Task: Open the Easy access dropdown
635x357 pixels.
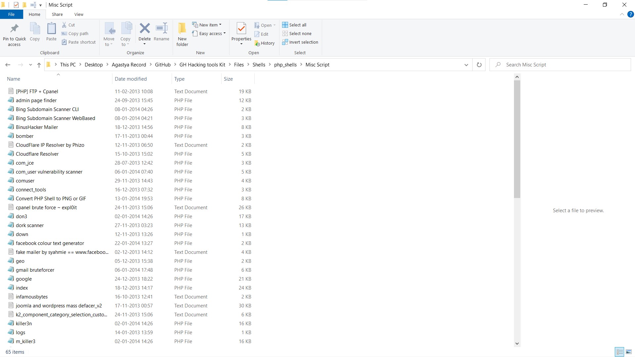Action: [x=209, y=33]
